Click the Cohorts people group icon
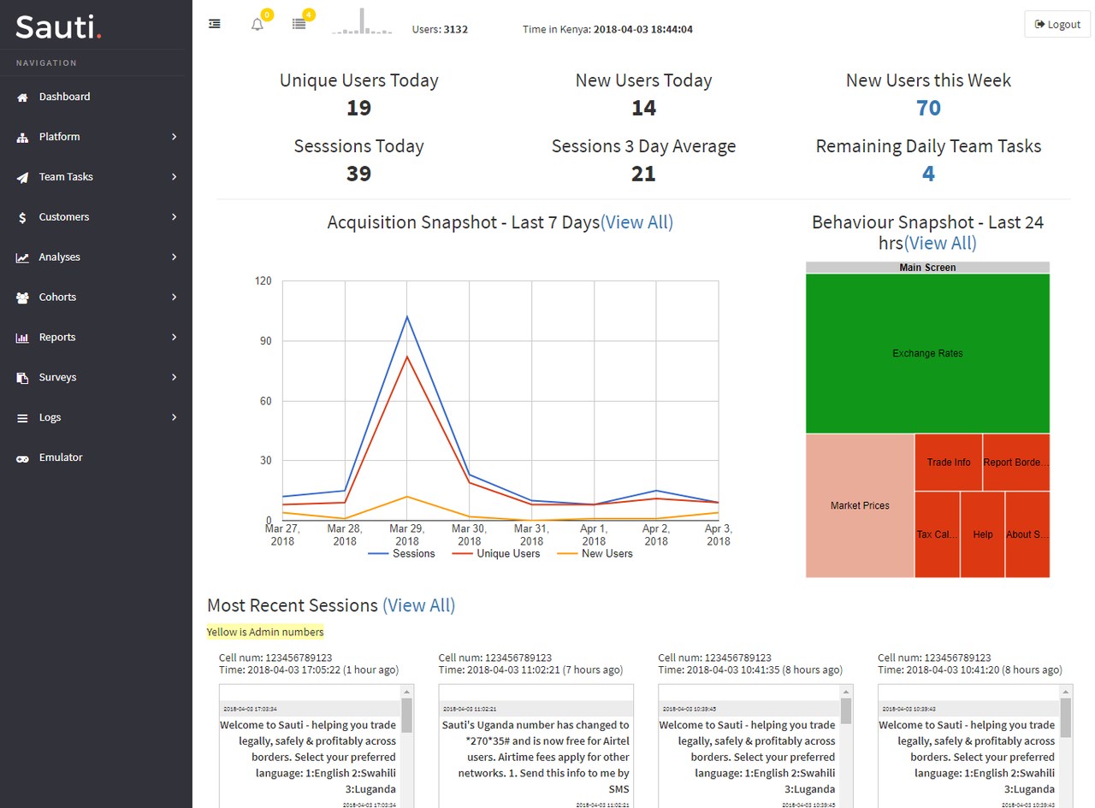The image size is (1095, 808). [x=22, y=298]
